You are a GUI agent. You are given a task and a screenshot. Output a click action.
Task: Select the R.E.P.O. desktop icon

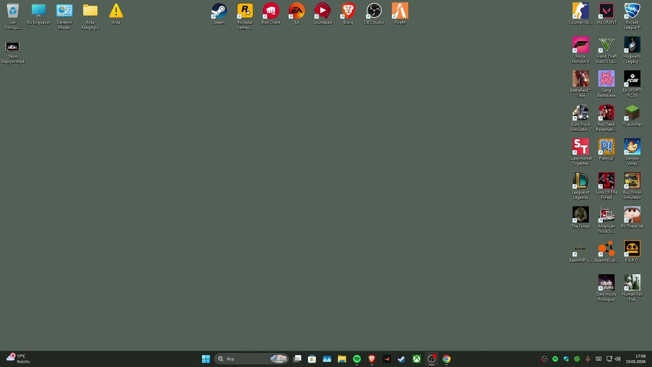click(x=632, y=252)
